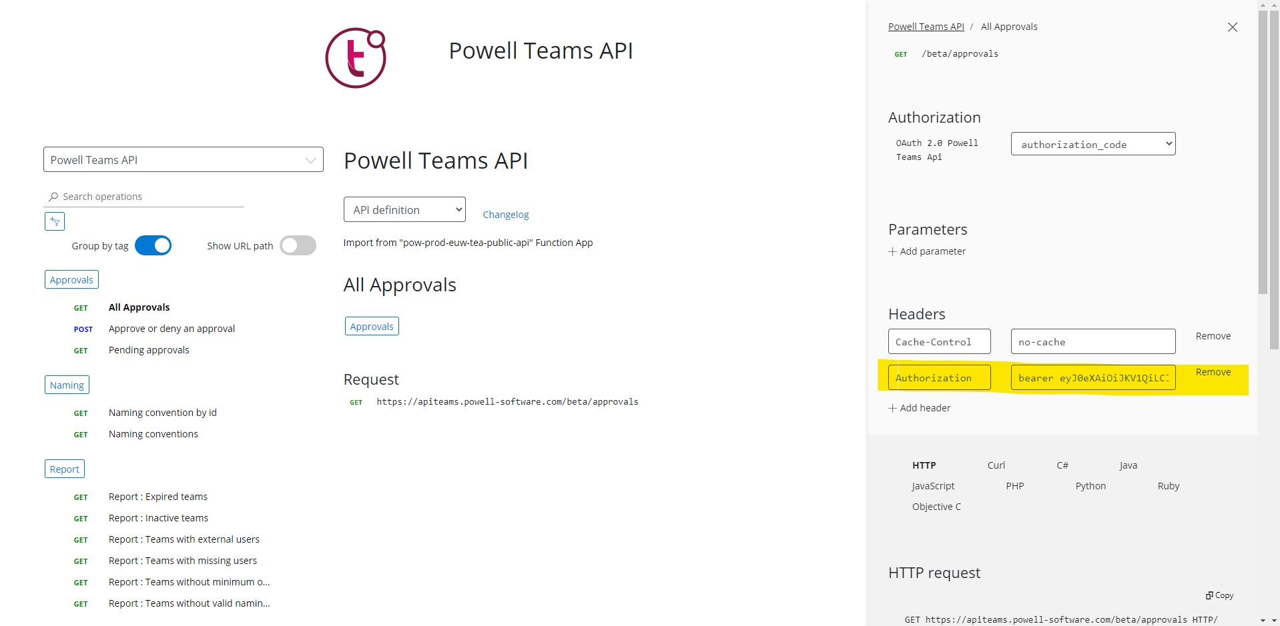Image resolution: width=1280 pixels, height=626 pixels.
Task: Open Powell Teams API breadcrumb link
Action: tap(926, 27)
